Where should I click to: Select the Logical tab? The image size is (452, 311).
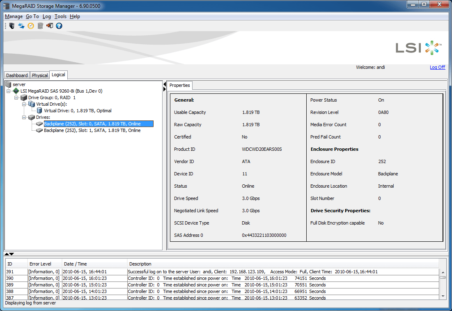(x=59, y=75)
